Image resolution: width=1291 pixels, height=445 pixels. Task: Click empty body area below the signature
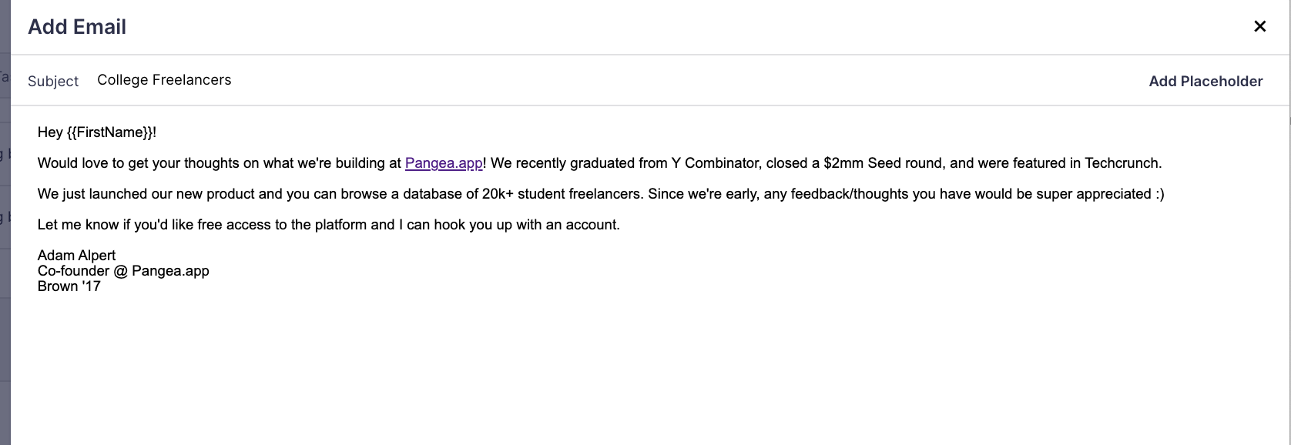pos(616,362)
